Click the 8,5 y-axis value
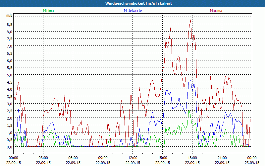Screen dimensions: 265x166 click(x=9, y=25)
